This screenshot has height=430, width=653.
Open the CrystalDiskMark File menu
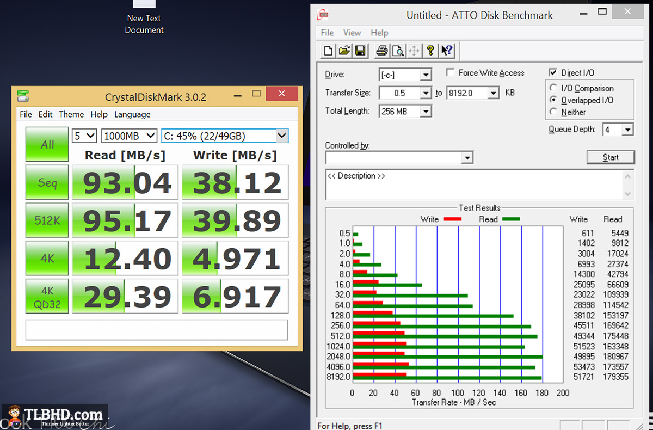point(26,114)
